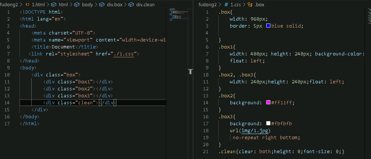Click font-size: 0 in .clean rule
Image resolution: width=371 pixels, height=159 pixels.
(321, 151)
